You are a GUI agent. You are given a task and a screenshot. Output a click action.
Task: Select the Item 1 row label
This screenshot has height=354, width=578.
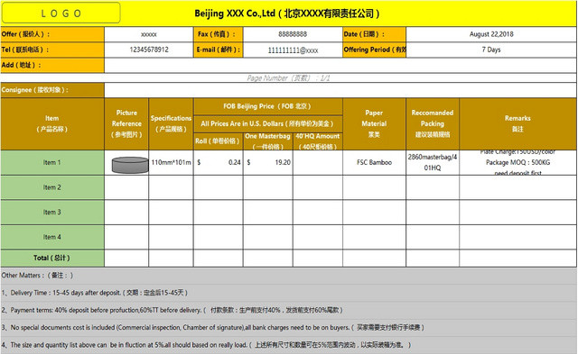(x=52, y=162)
